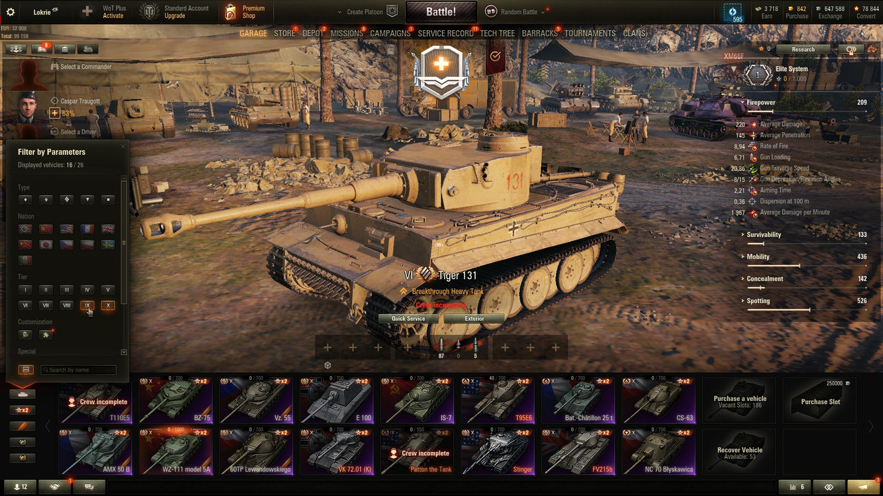Click the WoT Plus plus icon
883x496 pixels.
[87, 12]
